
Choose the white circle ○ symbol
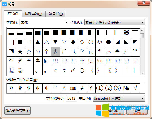91,42
